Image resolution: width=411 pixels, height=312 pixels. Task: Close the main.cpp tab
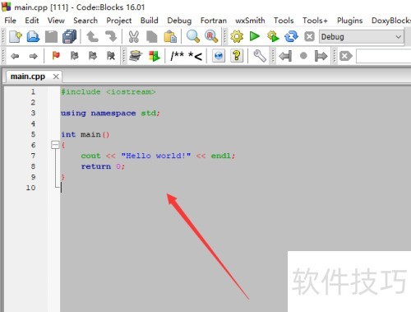point(56,77)
